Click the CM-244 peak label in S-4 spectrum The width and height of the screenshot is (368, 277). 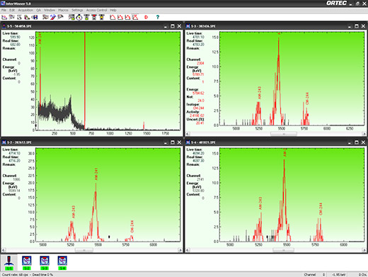coord(321,209)
